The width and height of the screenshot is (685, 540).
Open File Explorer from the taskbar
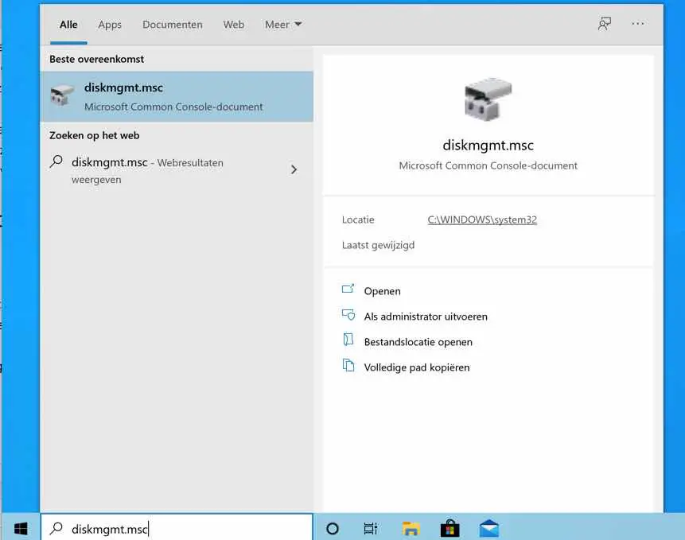tap(411, 529)
